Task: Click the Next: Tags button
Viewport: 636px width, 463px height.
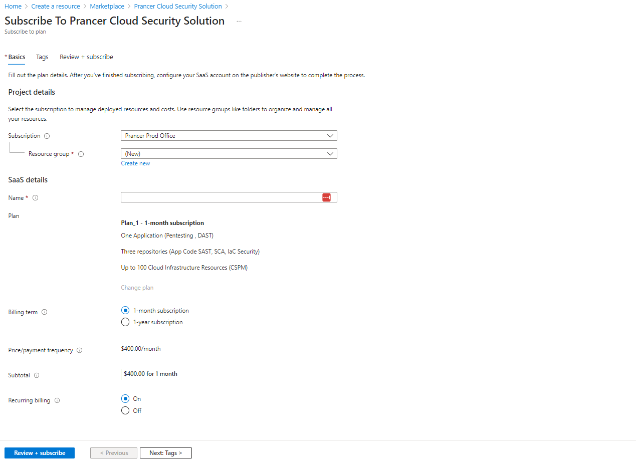Action: 166,453
